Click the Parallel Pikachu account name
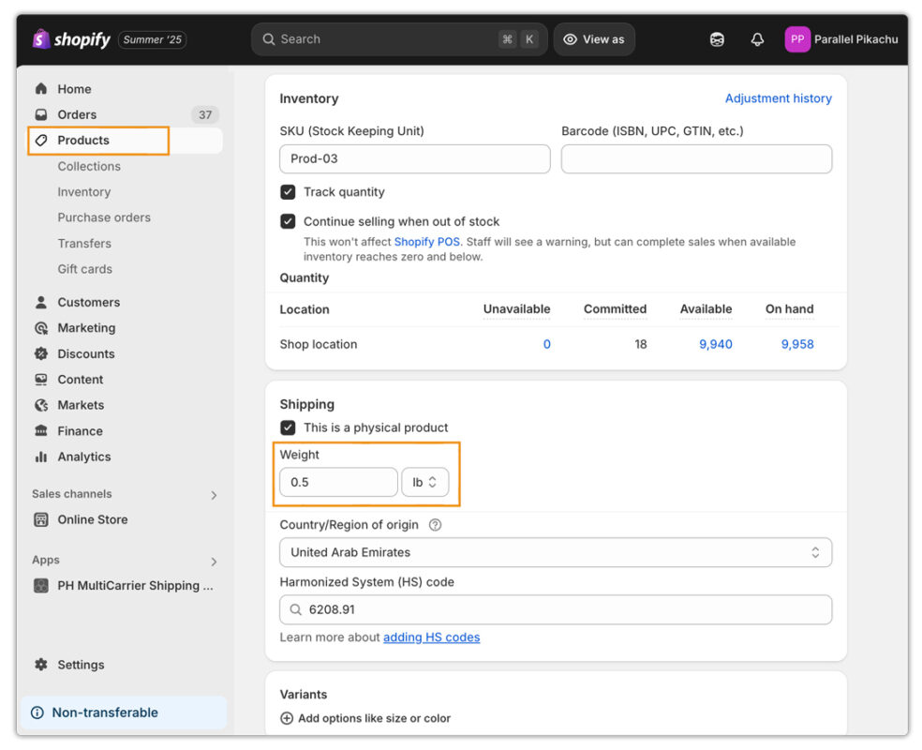The image size is (922, 750). pos(855,39)
